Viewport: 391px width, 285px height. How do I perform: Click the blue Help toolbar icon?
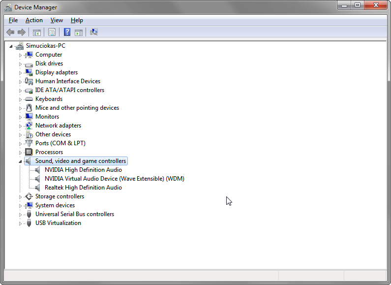coord(67,32)
